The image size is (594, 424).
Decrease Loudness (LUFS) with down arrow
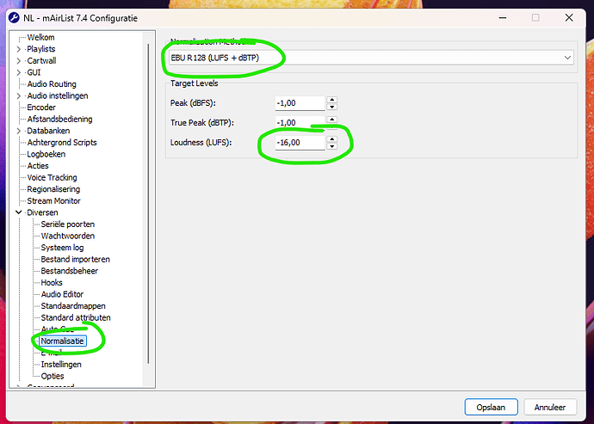[331, 146]
